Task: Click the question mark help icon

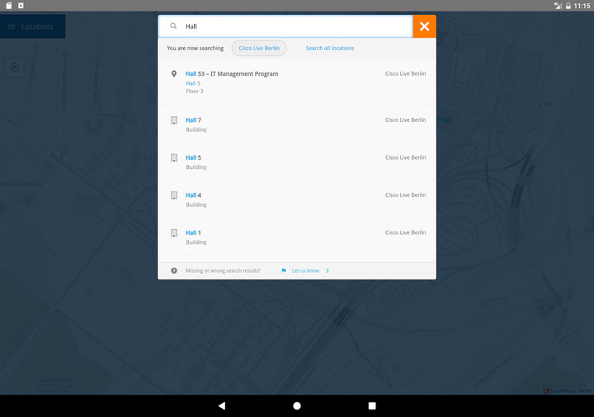Action: (x=174, y=270)
